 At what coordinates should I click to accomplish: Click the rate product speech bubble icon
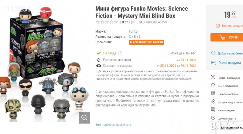(213, 63)
